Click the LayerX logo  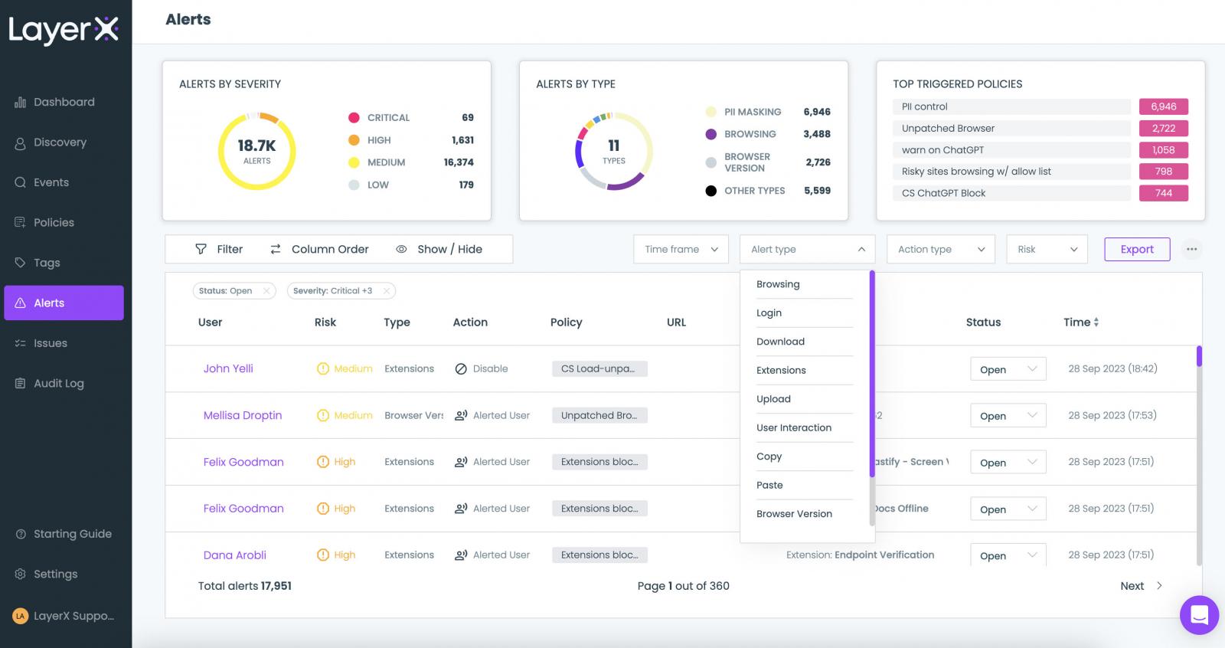pyautogui.click(x=64, y=30)
